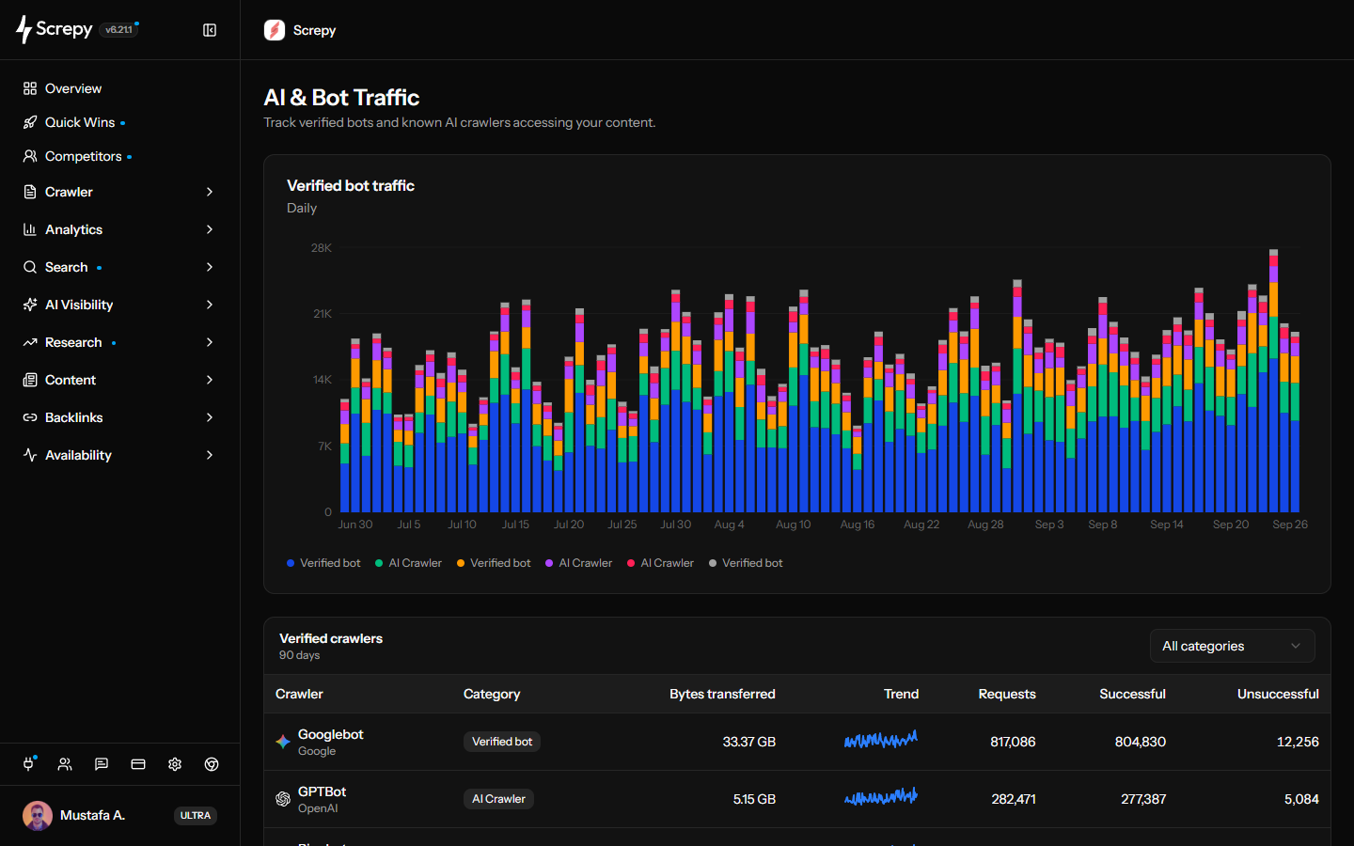
Task: Sort table by Requests column header
Action: [x=1007, y=694]
